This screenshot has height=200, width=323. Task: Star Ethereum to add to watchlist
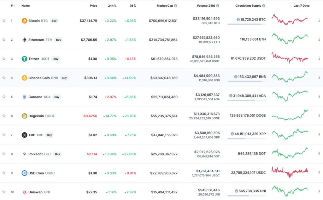tap(4, 39)
